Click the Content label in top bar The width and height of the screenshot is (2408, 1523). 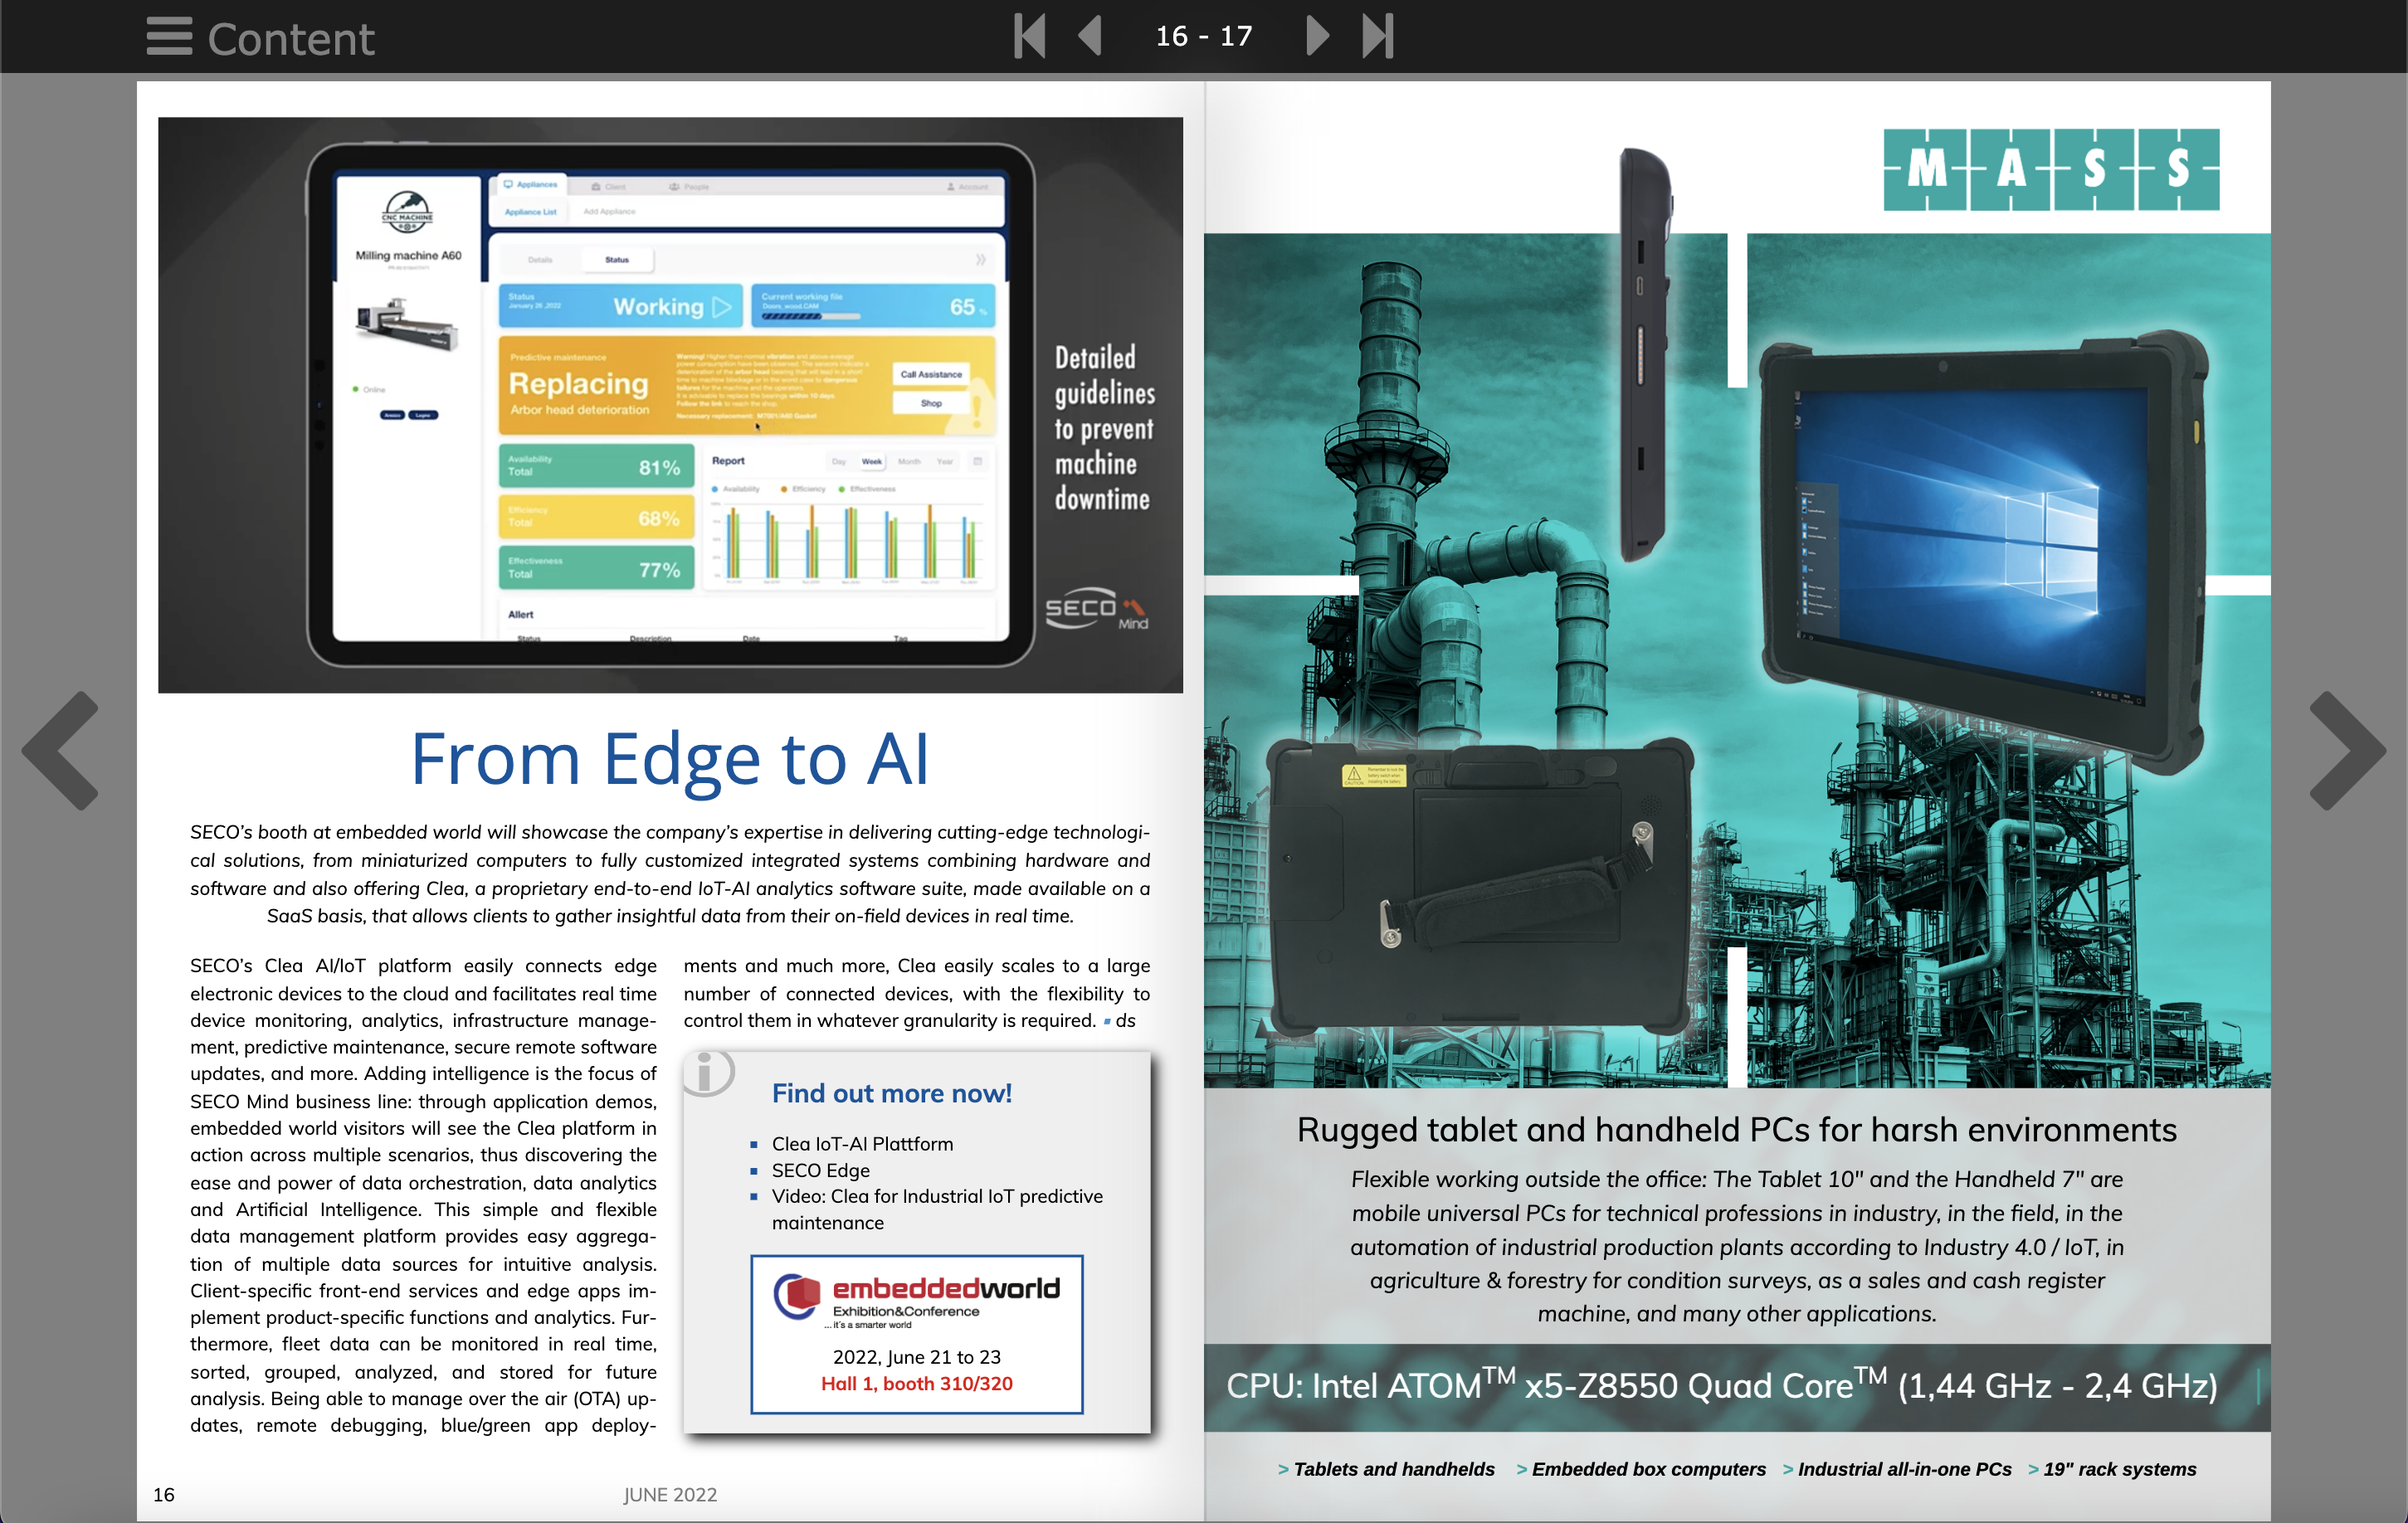point(291,39)
